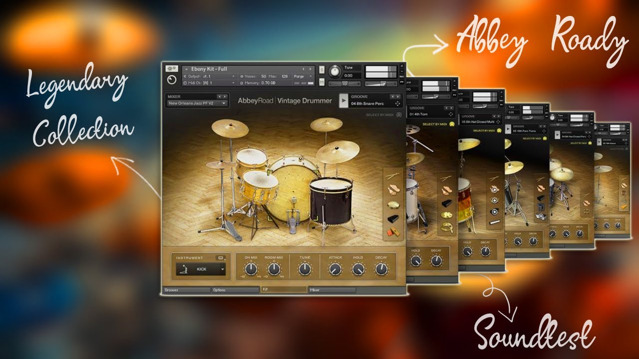Click the ATTACK knob in main window
Image resolution: width=639 pixels, height=359 pixels.
tap(335, 269)
